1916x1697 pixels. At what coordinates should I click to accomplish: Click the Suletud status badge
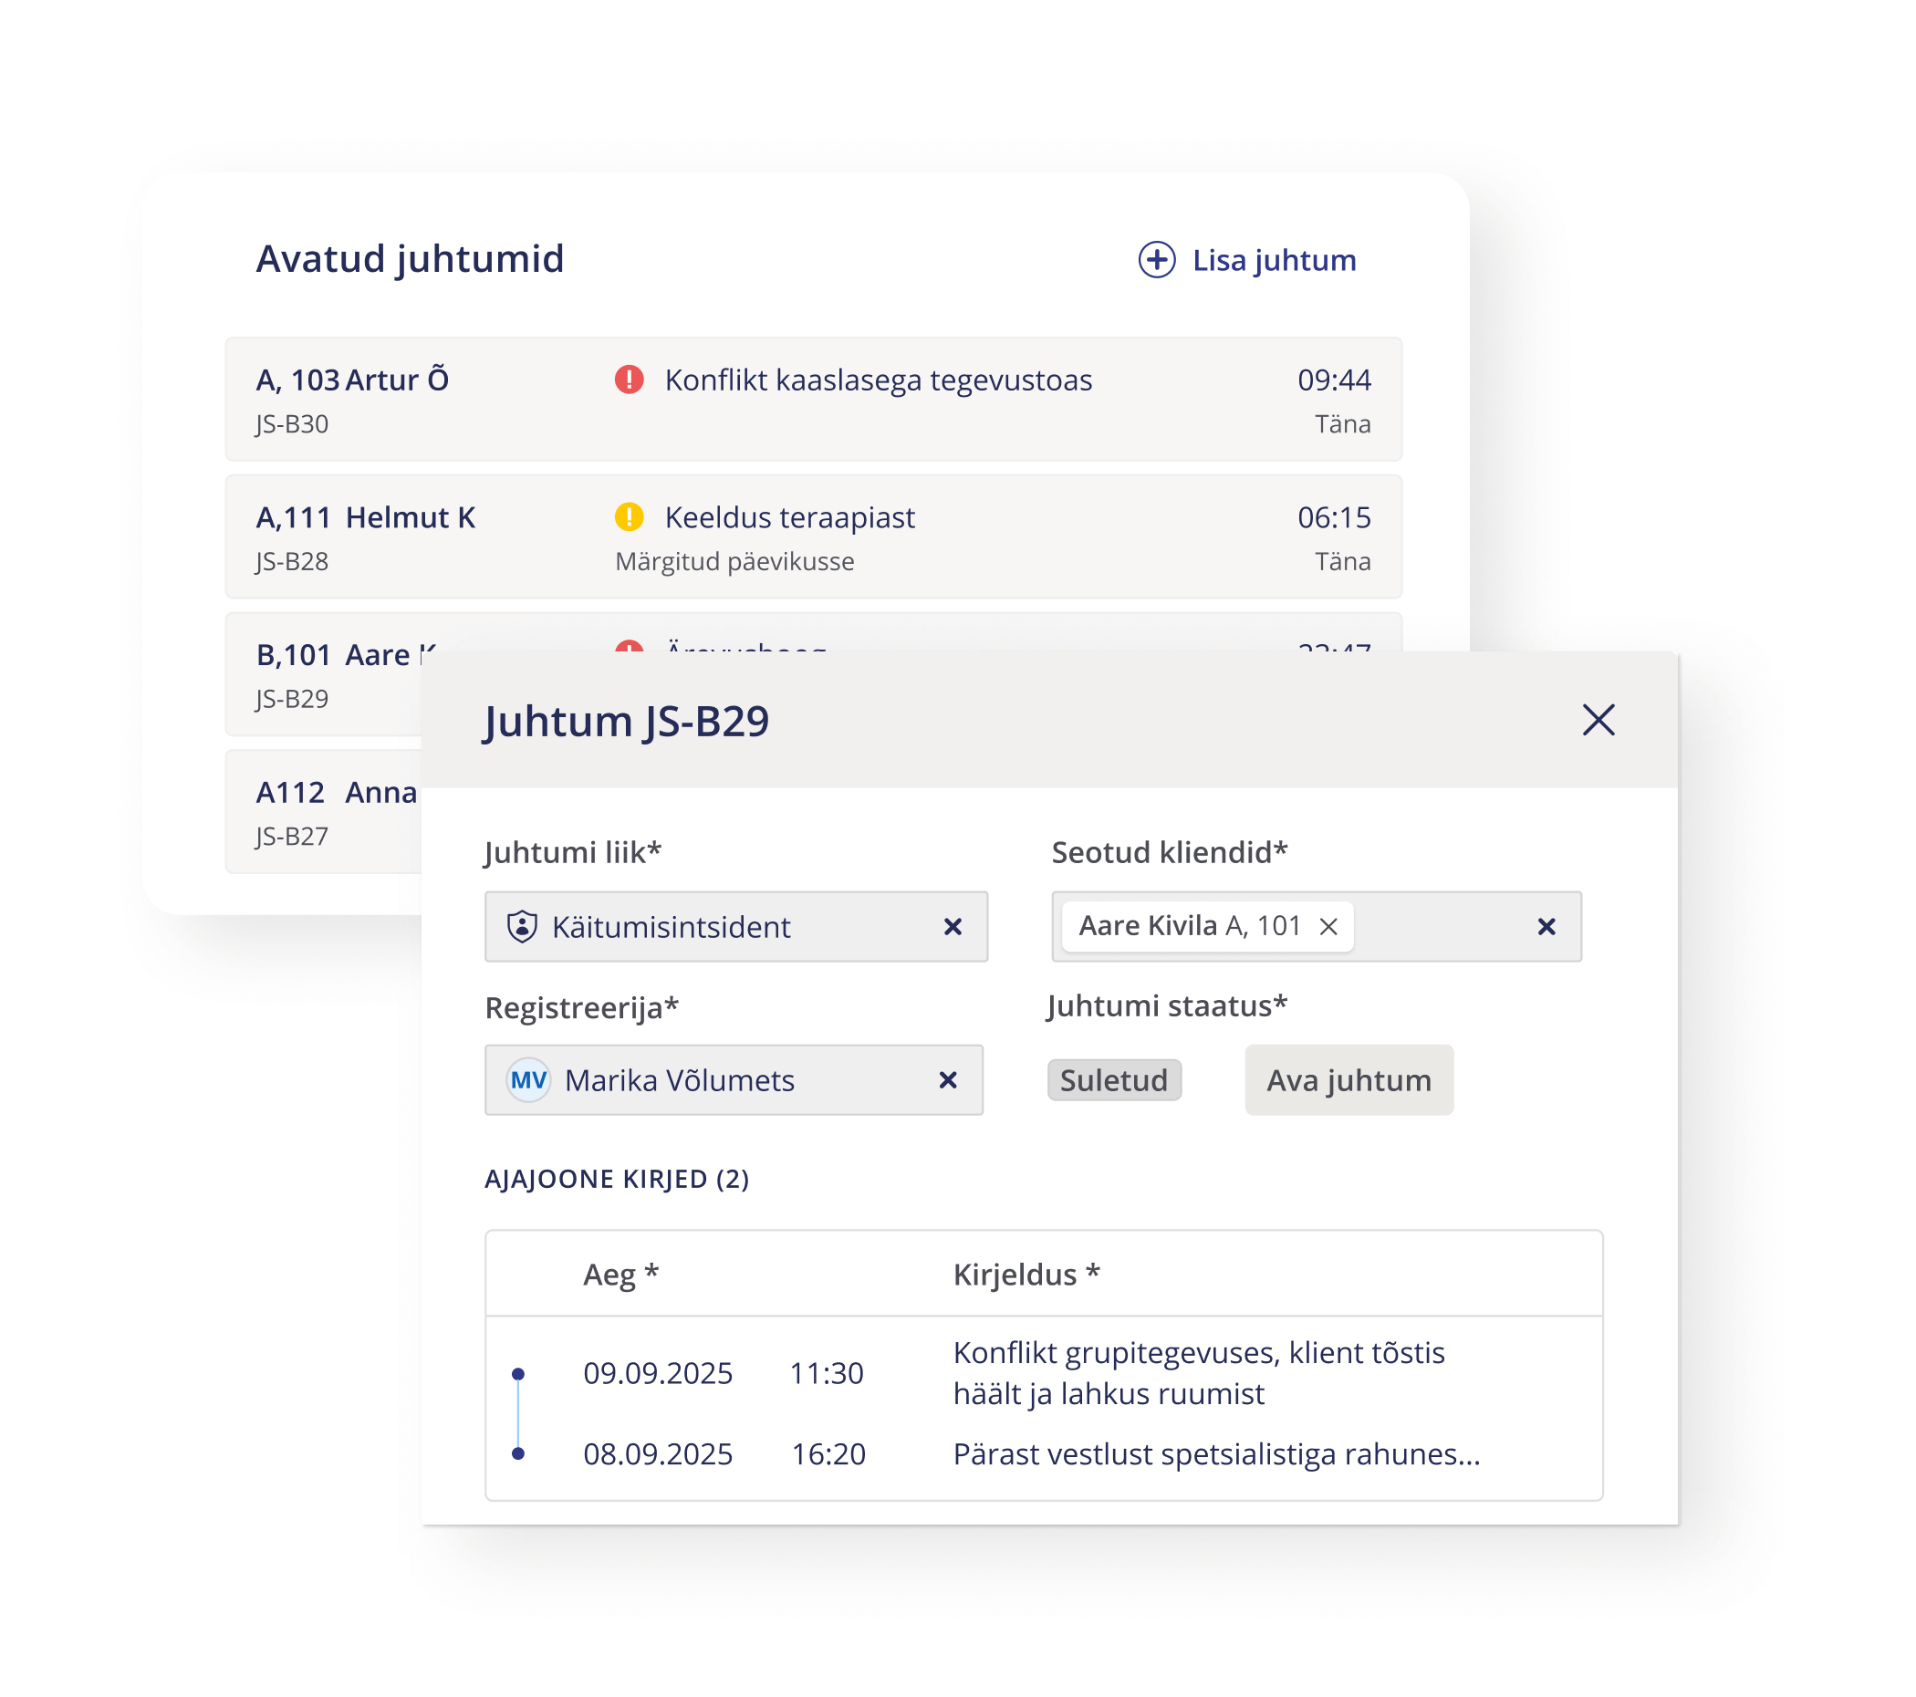[x=1114, y=1080]
